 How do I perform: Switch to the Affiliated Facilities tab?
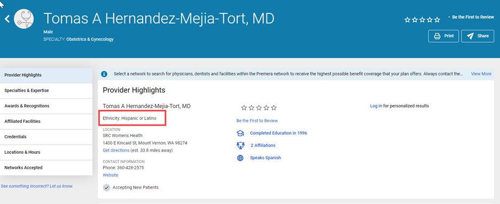46,121
